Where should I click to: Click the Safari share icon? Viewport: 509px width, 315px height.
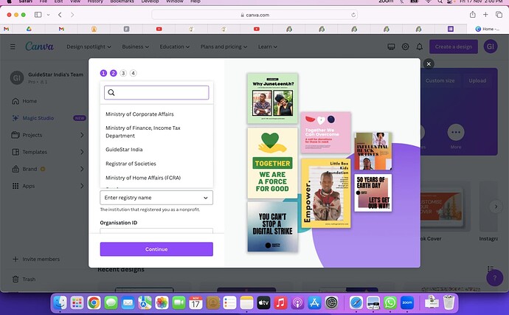pos(472,15)
